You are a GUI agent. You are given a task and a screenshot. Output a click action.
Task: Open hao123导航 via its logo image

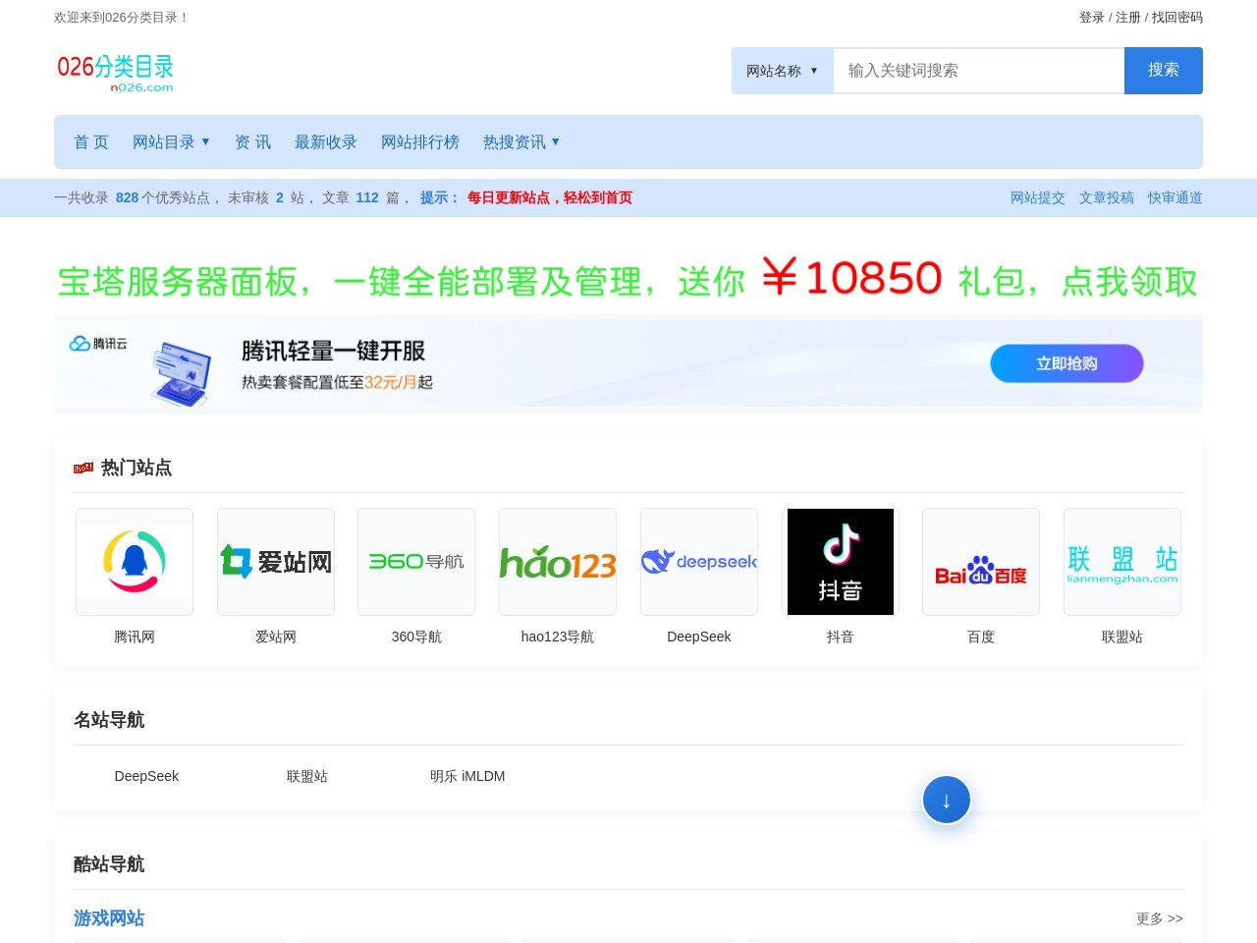pos(557,561)
